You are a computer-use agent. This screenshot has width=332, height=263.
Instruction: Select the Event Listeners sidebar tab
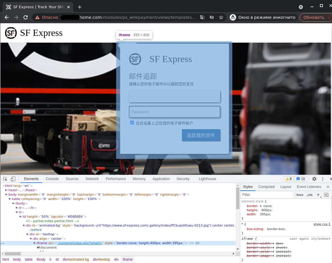pyautogui.click(x=309, y=187)
